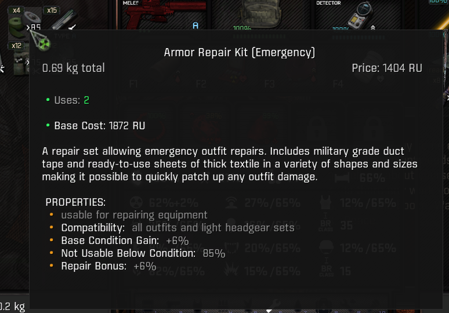
Task: Click the Not Usable Below Condition line
Action: coord(143,253)
